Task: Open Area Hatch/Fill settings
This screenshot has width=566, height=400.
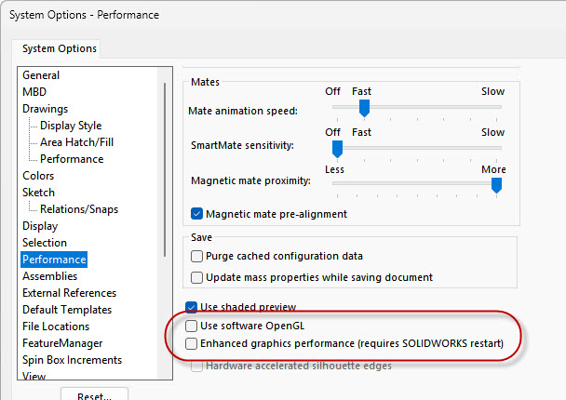Action: 77,142
